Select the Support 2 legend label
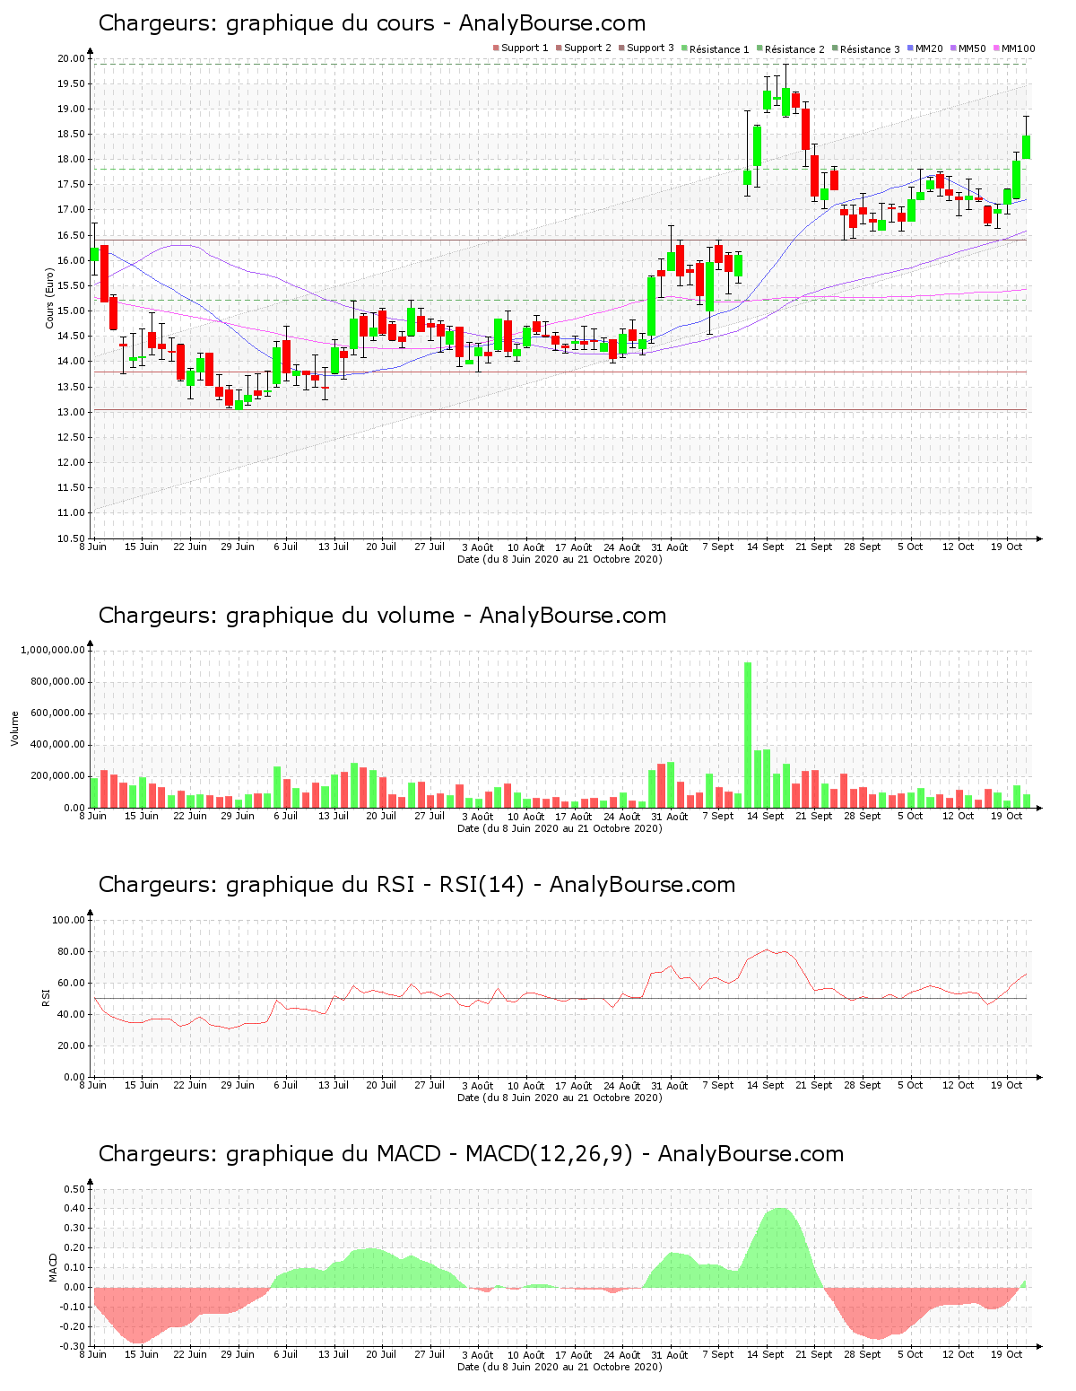Viewport: 1076px width, 1391px height. pyautogui.click(x=587, y=48)
